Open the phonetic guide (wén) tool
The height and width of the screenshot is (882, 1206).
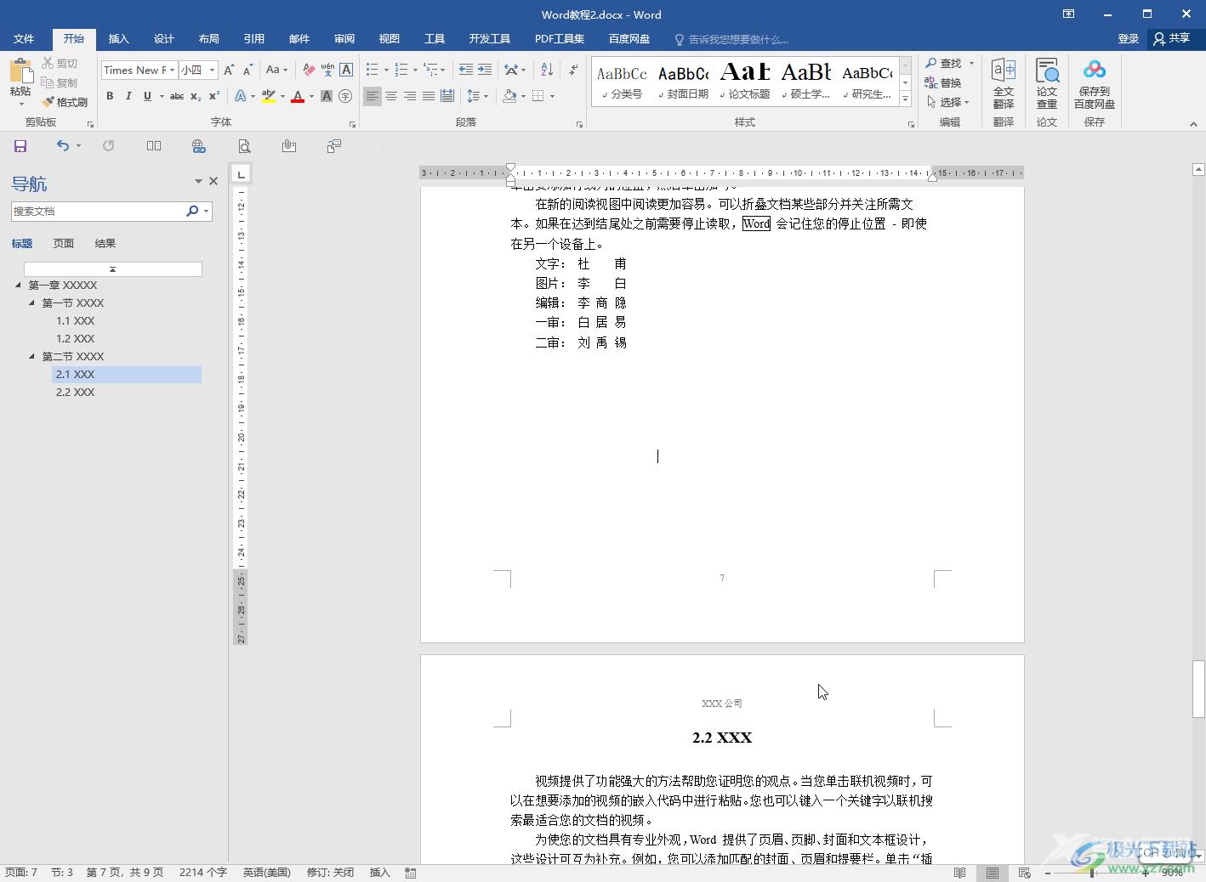327,70
